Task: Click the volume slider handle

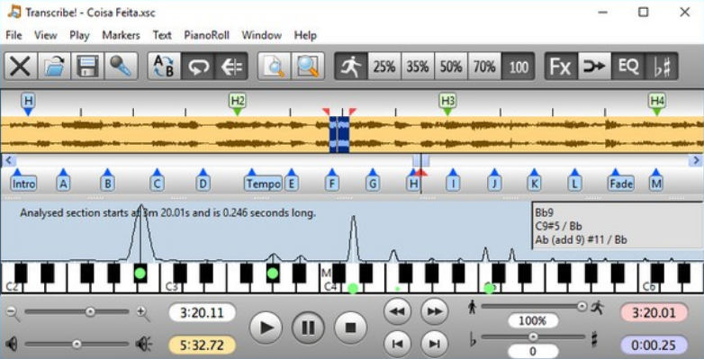Action: [77, 345]
